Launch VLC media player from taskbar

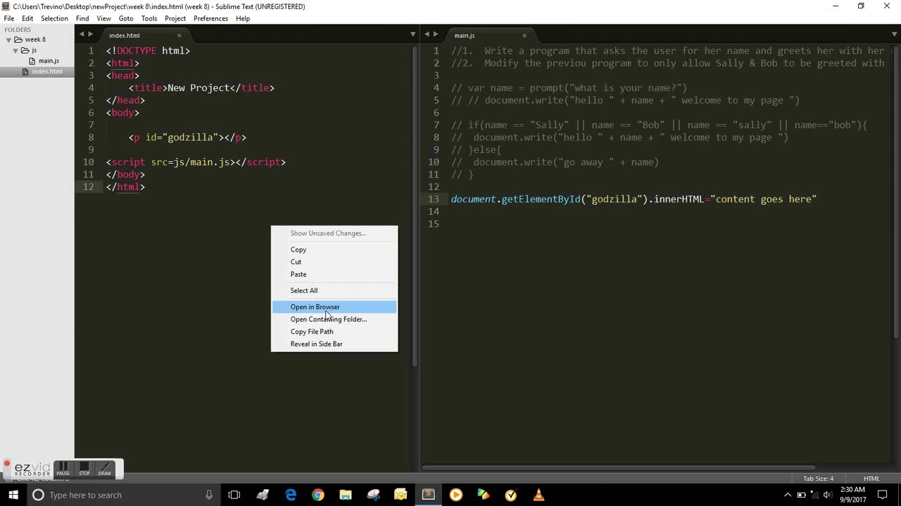click(x=538, y=495)
